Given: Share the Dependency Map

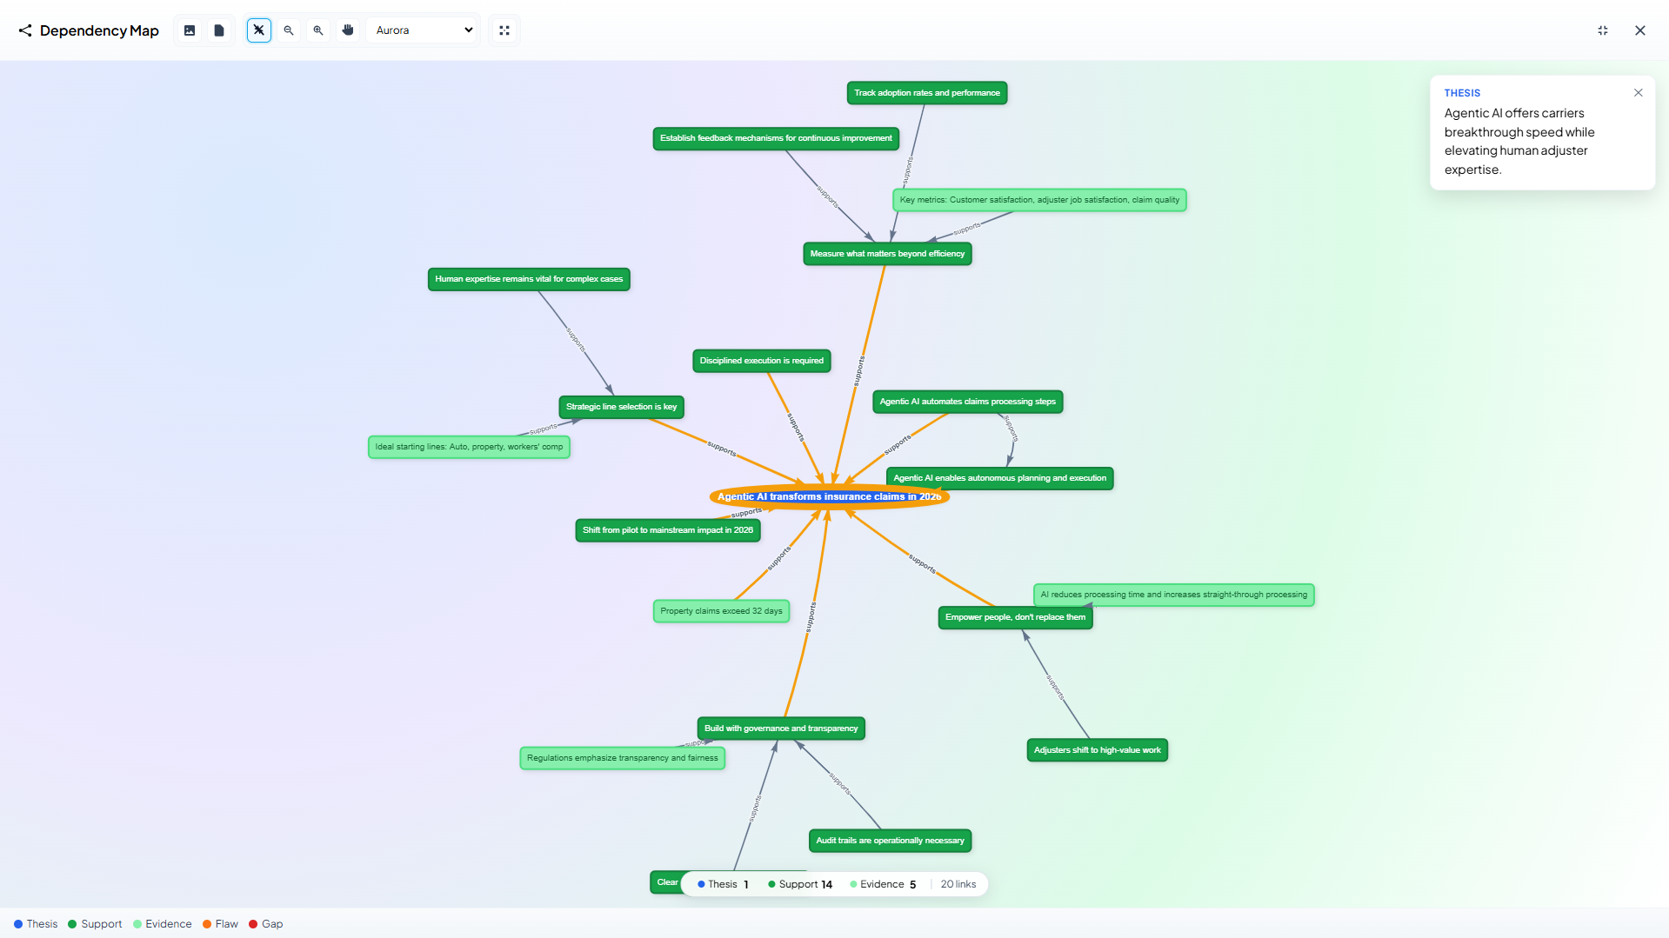Looking at the screenshot, I should 25,30.
